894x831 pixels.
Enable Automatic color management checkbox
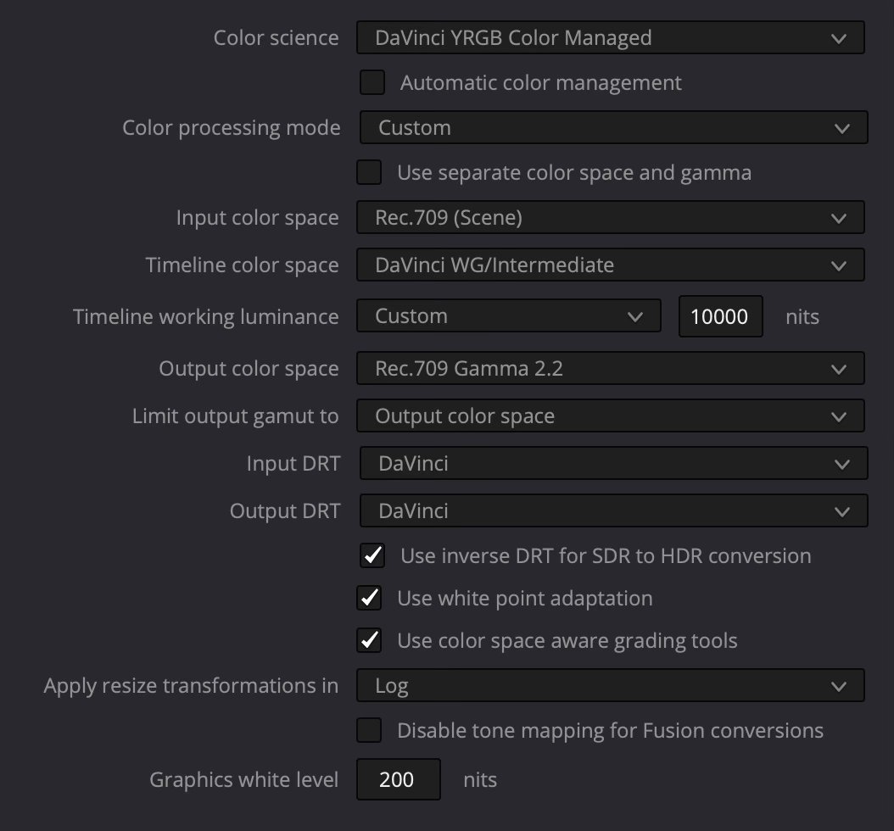372,82
